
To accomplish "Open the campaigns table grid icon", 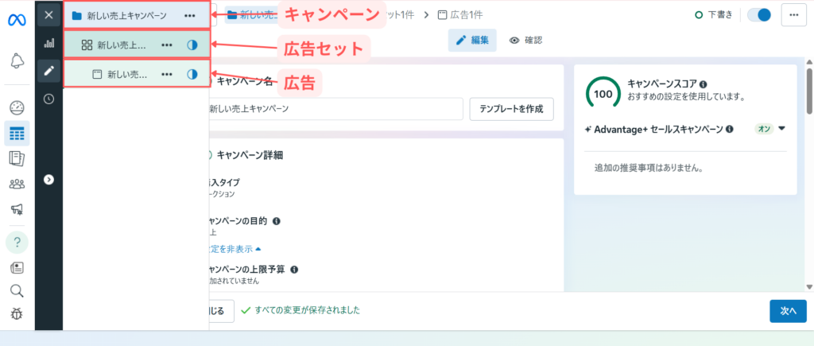I will coord(17,134).
